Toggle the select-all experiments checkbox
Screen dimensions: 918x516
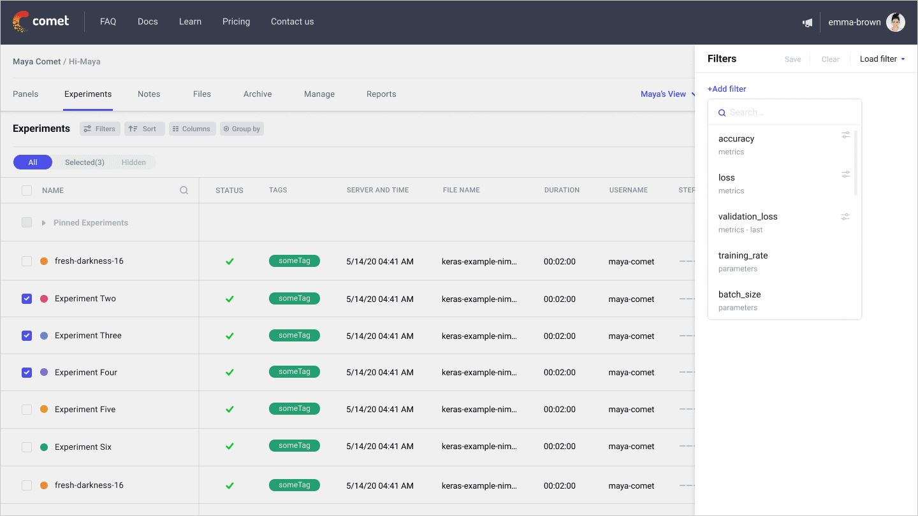(x=26, y=190)
